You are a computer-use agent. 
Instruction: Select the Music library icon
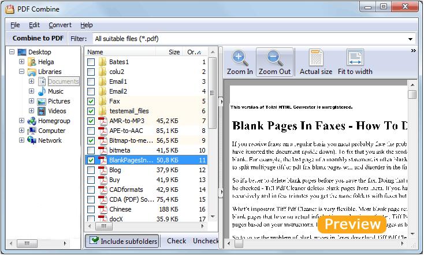click(42, 91)
